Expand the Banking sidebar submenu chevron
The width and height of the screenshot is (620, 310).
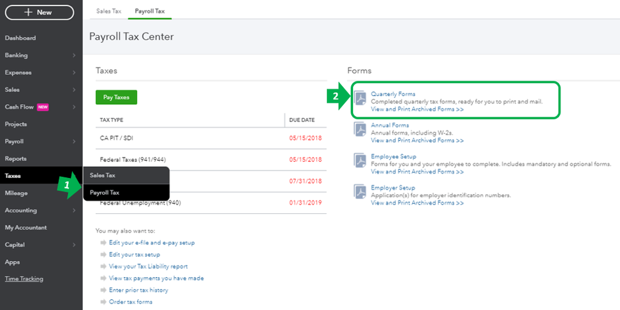pos(74,56)
